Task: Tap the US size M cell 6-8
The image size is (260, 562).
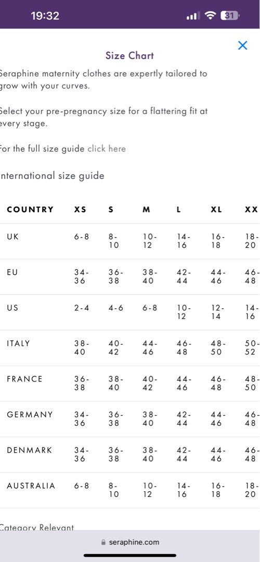Action: click(150, 308)
